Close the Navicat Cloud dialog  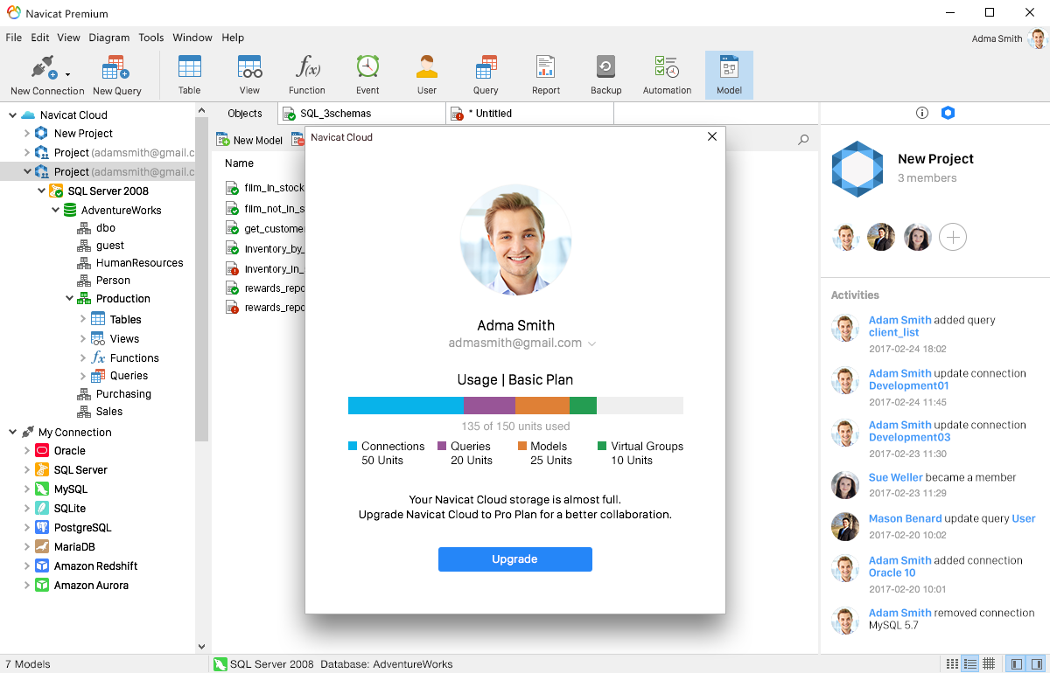pyautogui.click(x=712, y=136)
